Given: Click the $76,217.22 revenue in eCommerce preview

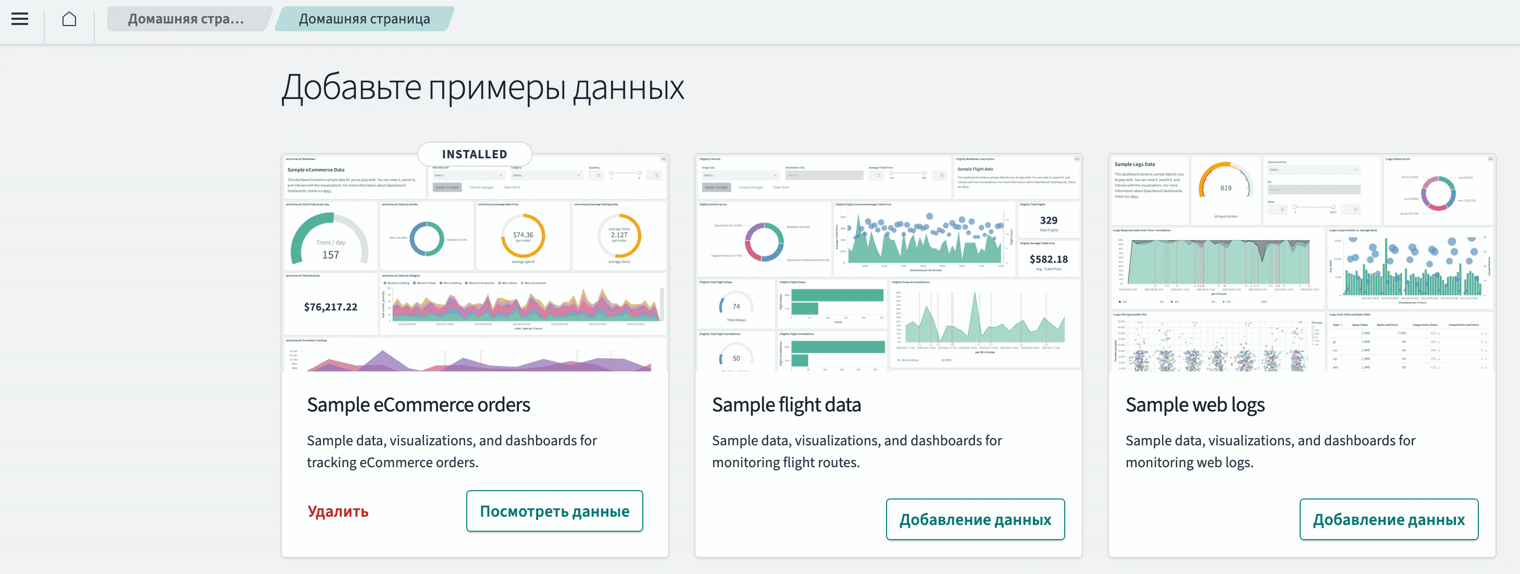Looking at the screenshot, I should pos(330,307).
